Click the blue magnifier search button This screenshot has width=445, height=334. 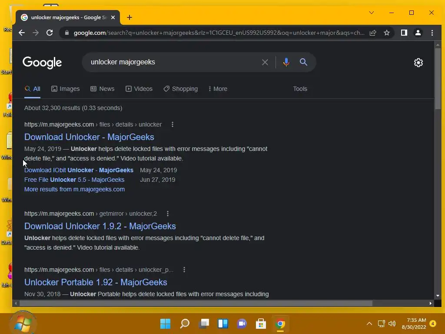point(303,62)
